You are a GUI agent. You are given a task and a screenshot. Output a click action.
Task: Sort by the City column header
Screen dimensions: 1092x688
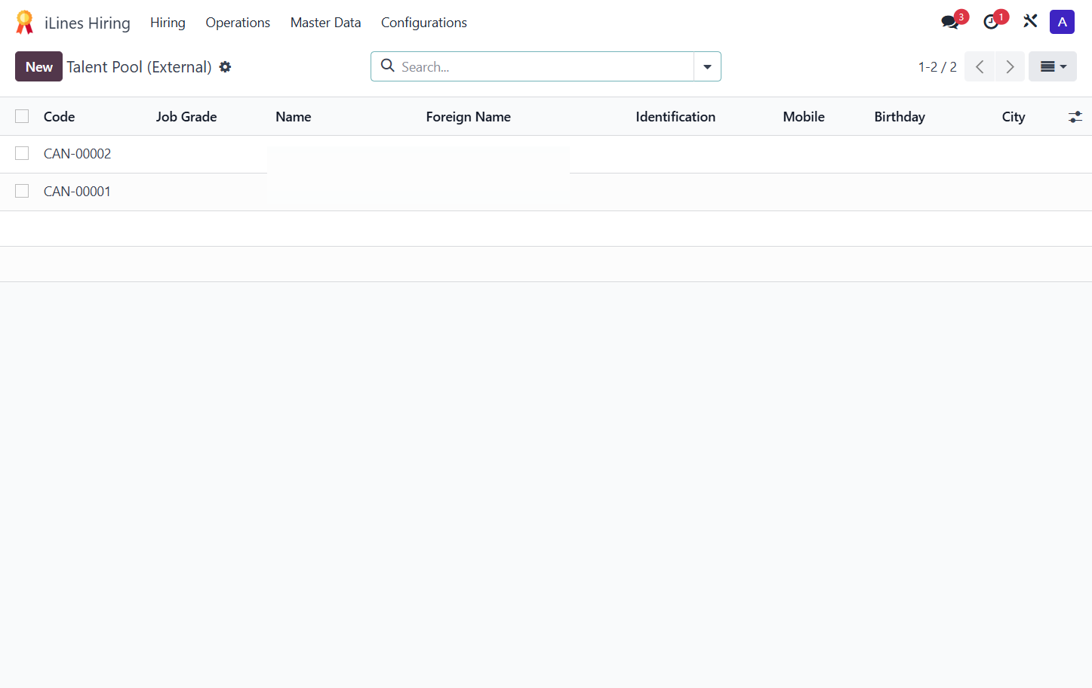(1014, 117)
